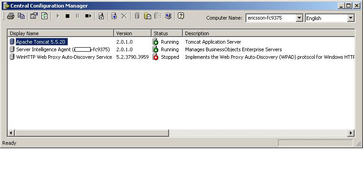Image resolution: width=363 pixels, height=171 pixels.
Task: Sort by Description column header
Action: pos(269,33)
